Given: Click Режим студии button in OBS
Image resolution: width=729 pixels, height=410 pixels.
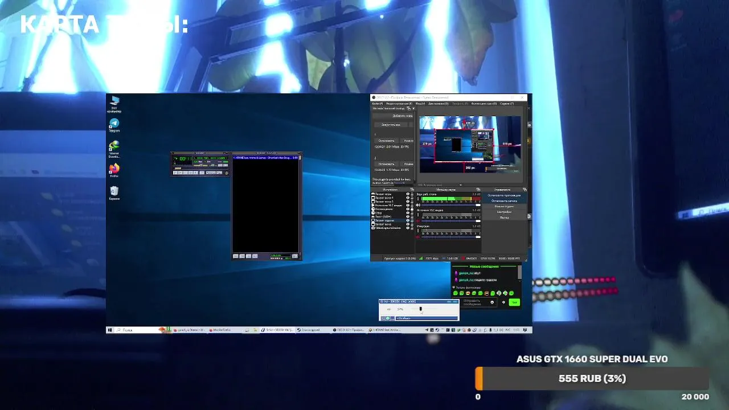Looking at the screenshot, I should point(505,207).
